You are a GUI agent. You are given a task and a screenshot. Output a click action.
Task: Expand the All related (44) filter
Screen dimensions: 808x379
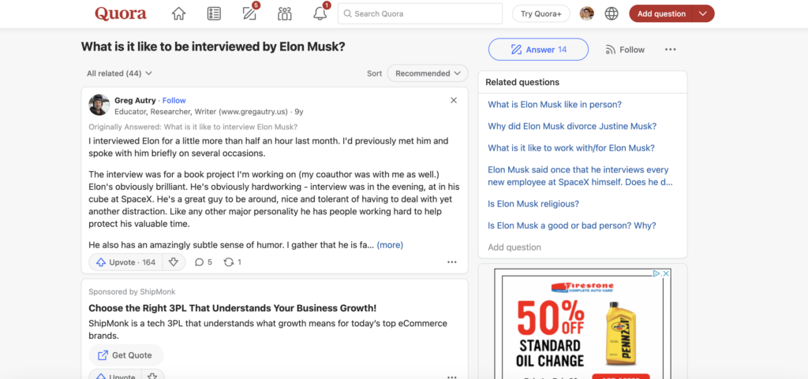point(120,73)
